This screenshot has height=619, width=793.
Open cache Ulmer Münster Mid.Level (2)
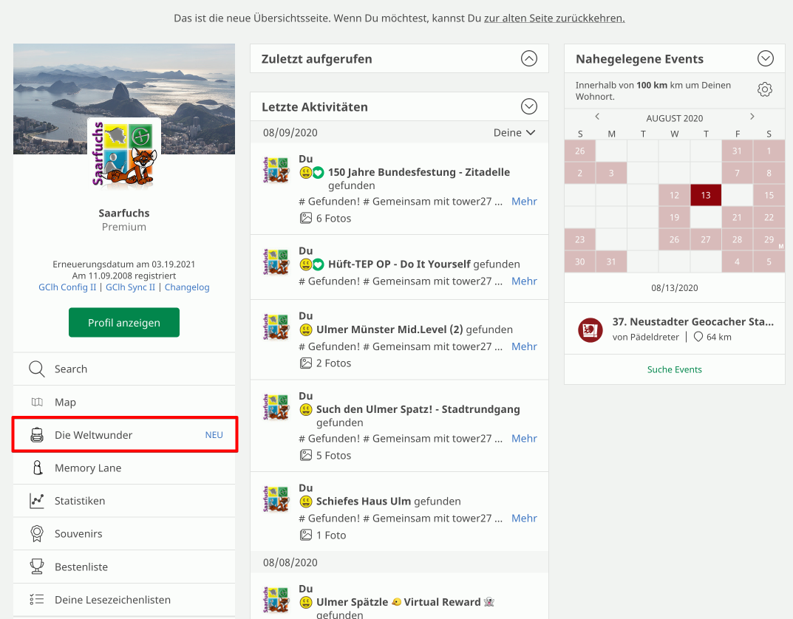389,329
